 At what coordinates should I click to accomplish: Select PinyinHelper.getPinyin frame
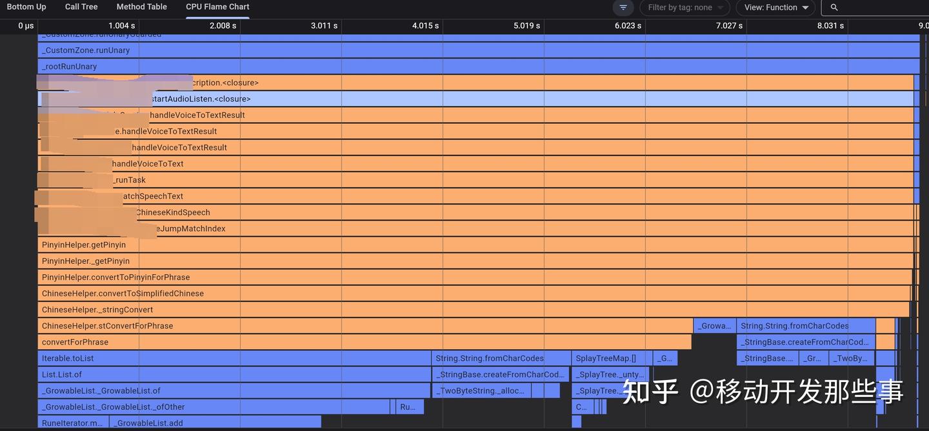475,245
